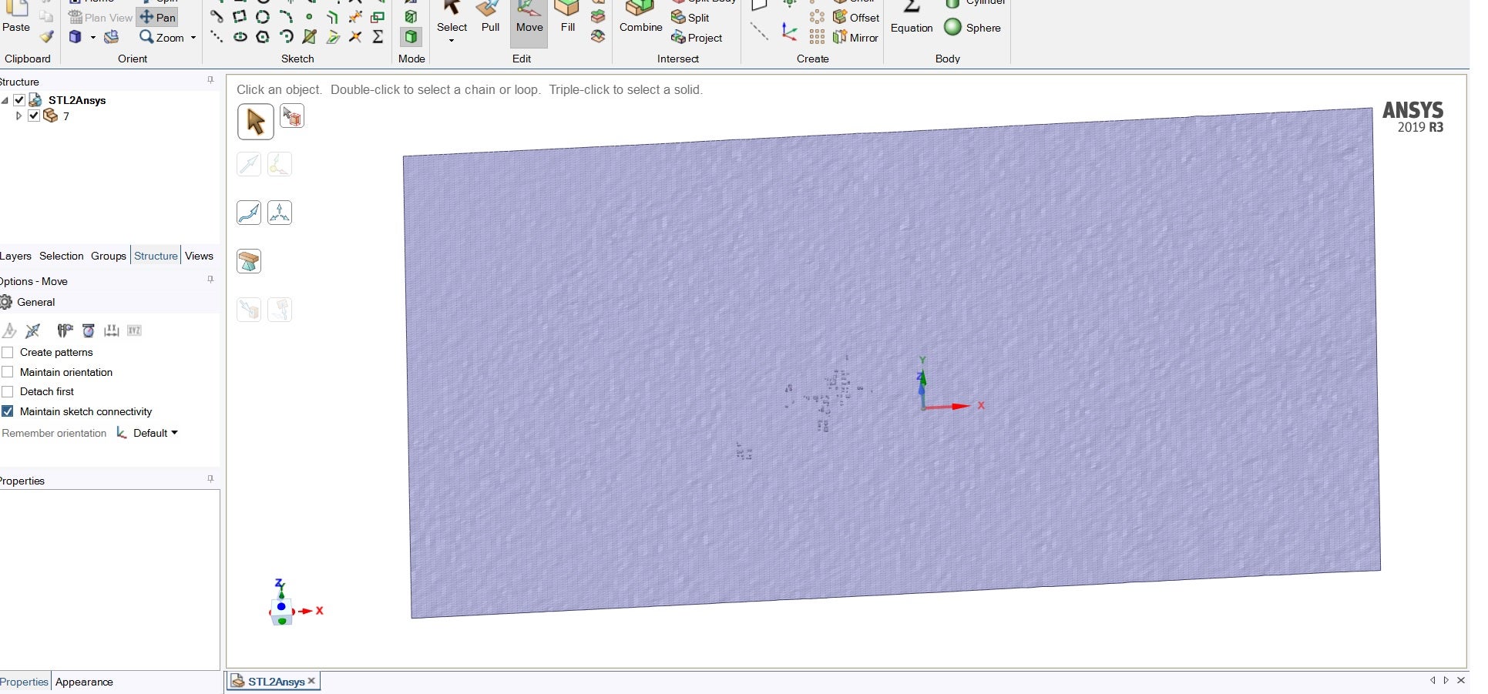The image size is (1488, 694).
Task: Click the Split tool in Intersect group
Action: click(x=690, y=18)
